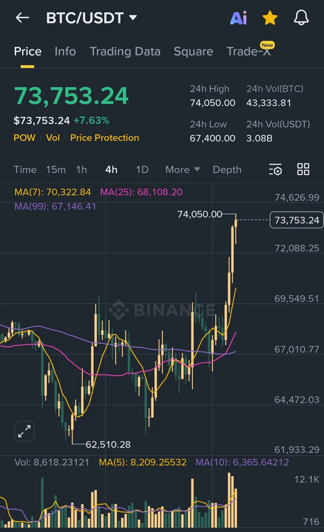This screenshot has width=324, height=532.
Task: Expand chart to fullscreen
Action: coord(24,431)
